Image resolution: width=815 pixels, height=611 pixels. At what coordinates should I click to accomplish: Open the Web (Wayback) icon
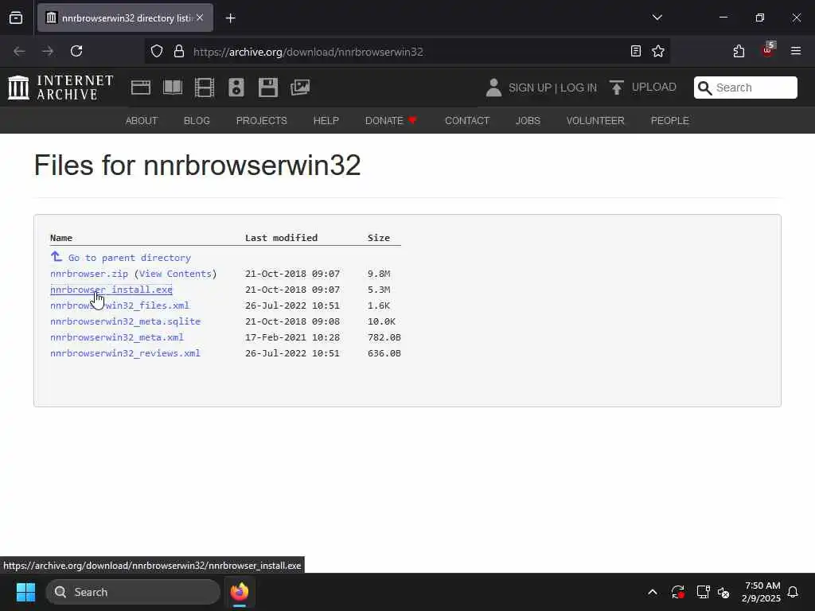click(x=140, y=88)
